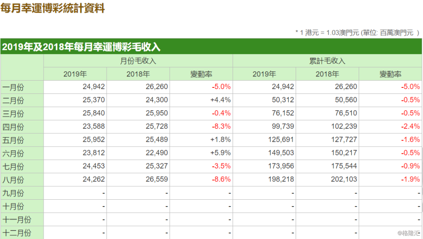Image resolution: width=423 pixels, height=239 pixels.
Task: Select the 四月份 row label
Action: pyautogui.click(x=13, y=127)
